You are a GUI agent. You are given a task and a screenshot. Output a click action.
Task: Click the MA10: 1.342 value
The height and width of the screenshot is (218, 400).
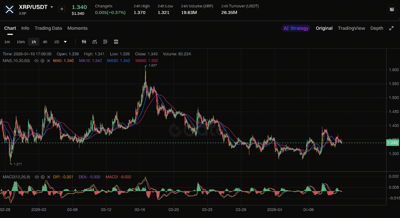pos(90,61)
